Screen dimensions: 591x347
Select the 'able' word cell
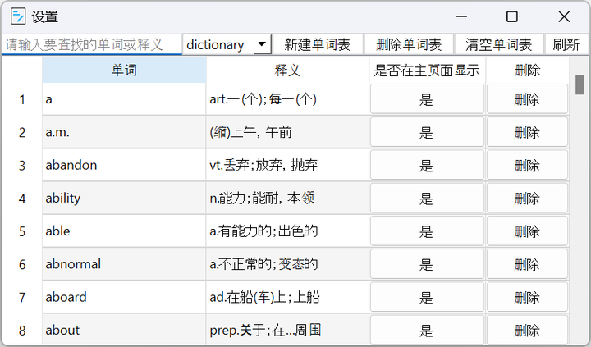[x=124, y=231]
